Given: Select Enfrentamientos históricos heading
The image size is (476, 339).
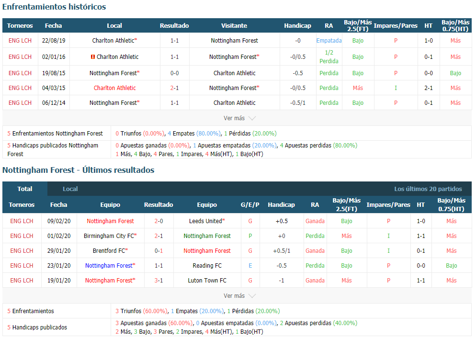Looking at the screenshot, I should pyautogui.click(x=54, y=7).
